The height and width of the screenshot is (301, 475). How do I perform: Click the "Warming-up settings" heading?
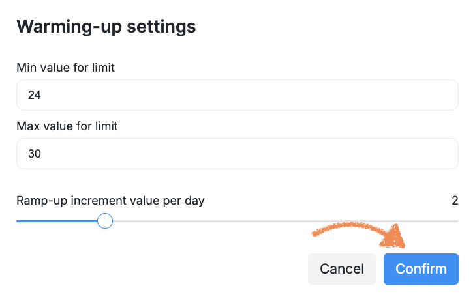point(106,27)
